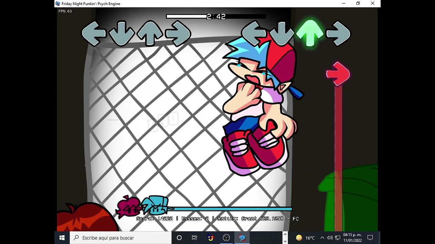
Task: Click the Escribe aquí para buscar search box
Action: pos(121,238)
